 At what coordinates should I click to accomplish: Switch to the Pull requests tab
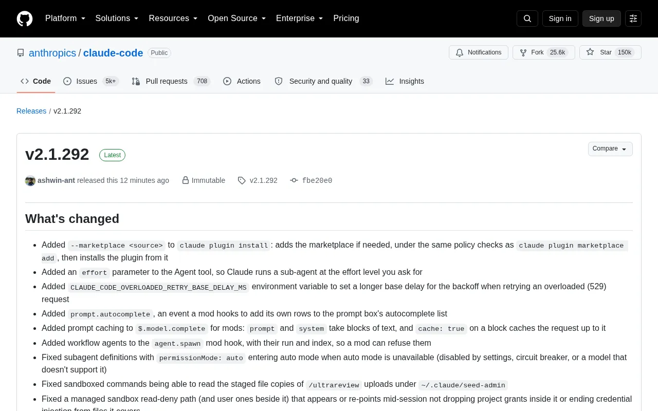(x=171, y=81)
